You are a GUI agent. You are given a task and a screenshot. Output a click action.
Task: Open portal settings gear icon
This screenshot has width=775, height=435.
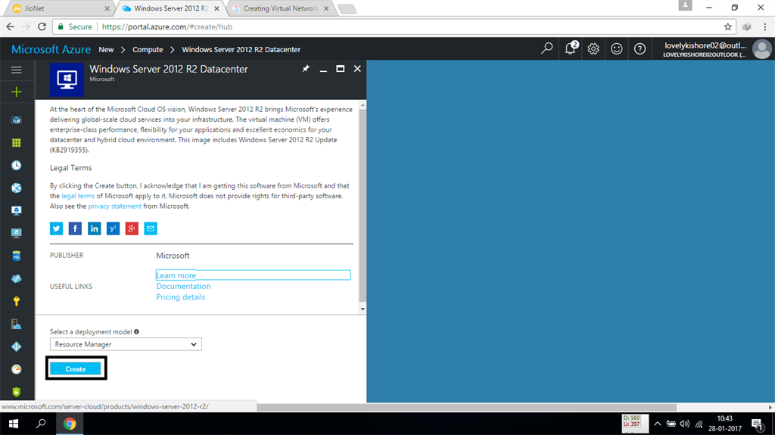(x=593, y=48)
